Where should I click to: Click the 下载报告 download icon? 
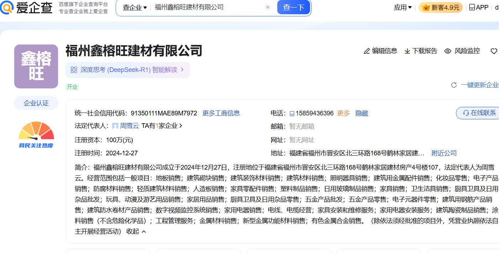(408, 51)
